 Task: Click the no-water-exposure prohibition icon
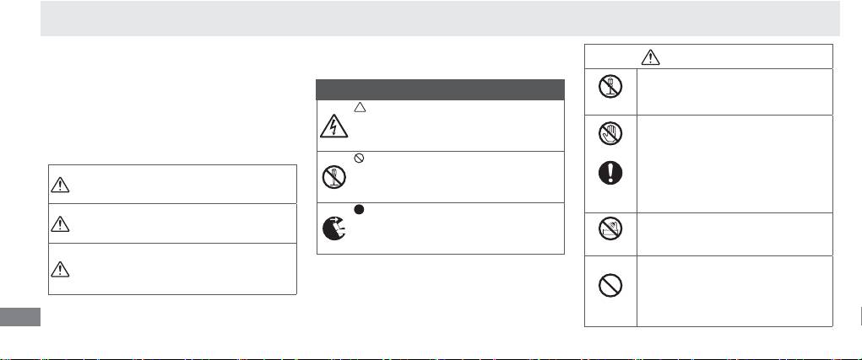tap(610, 230)
